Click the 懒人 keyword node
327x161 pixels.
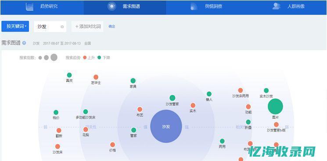click(x=209, y=94)
